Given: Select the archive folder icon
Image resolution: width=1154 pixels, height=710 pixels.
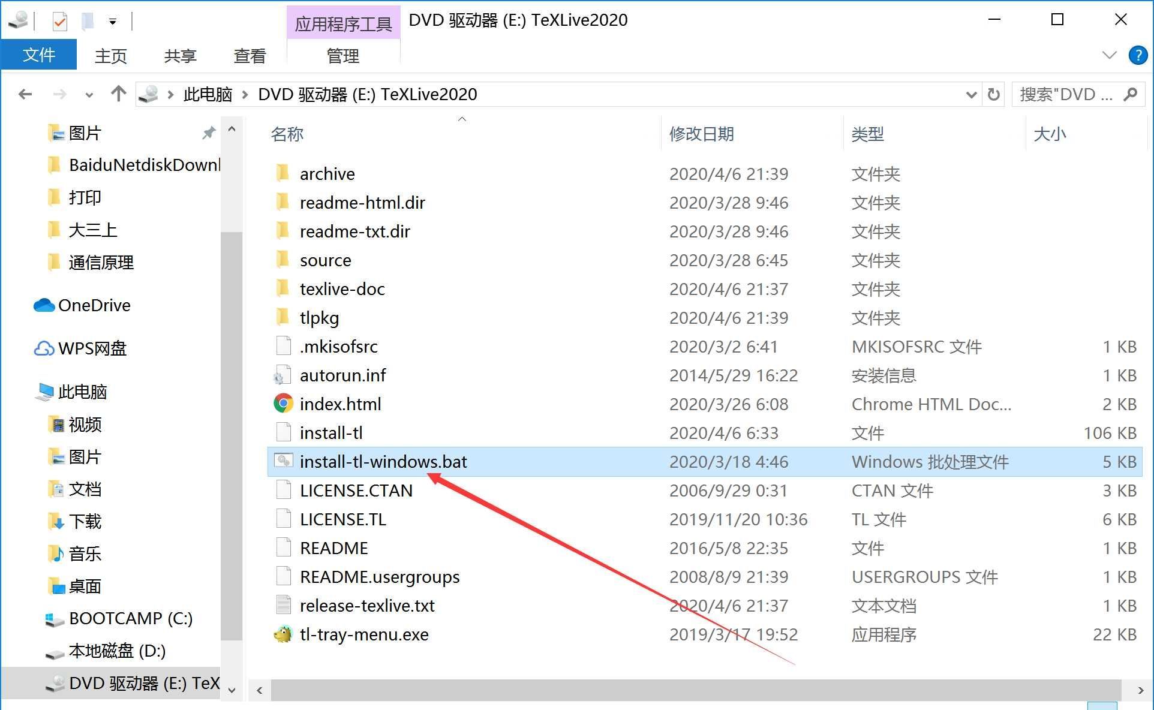Looking at the screenshot, I should tap(283, 173).
